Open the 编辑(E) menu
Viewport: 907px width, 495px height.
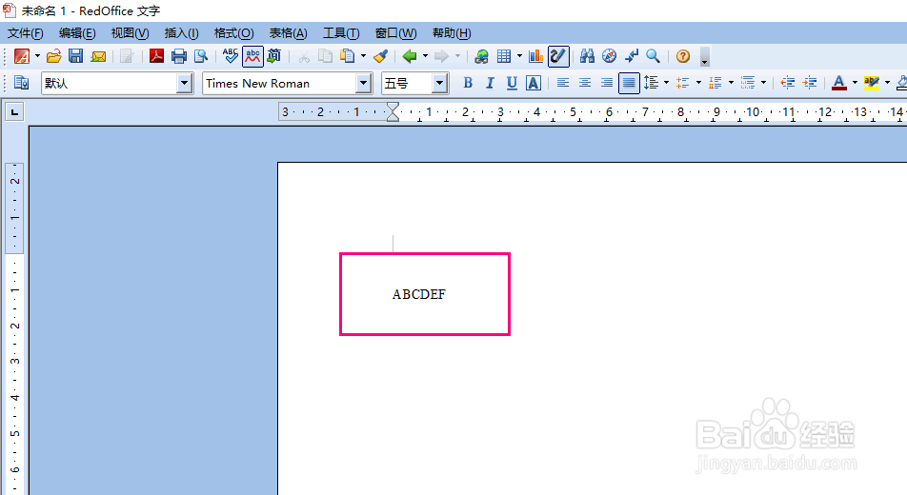[77, 33]
